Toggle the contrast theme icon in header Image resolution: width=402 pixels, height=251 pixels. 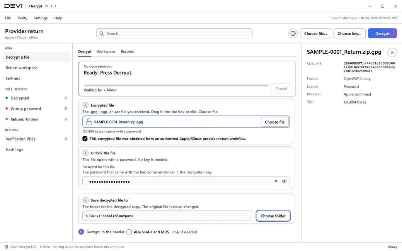coord(293,34)
